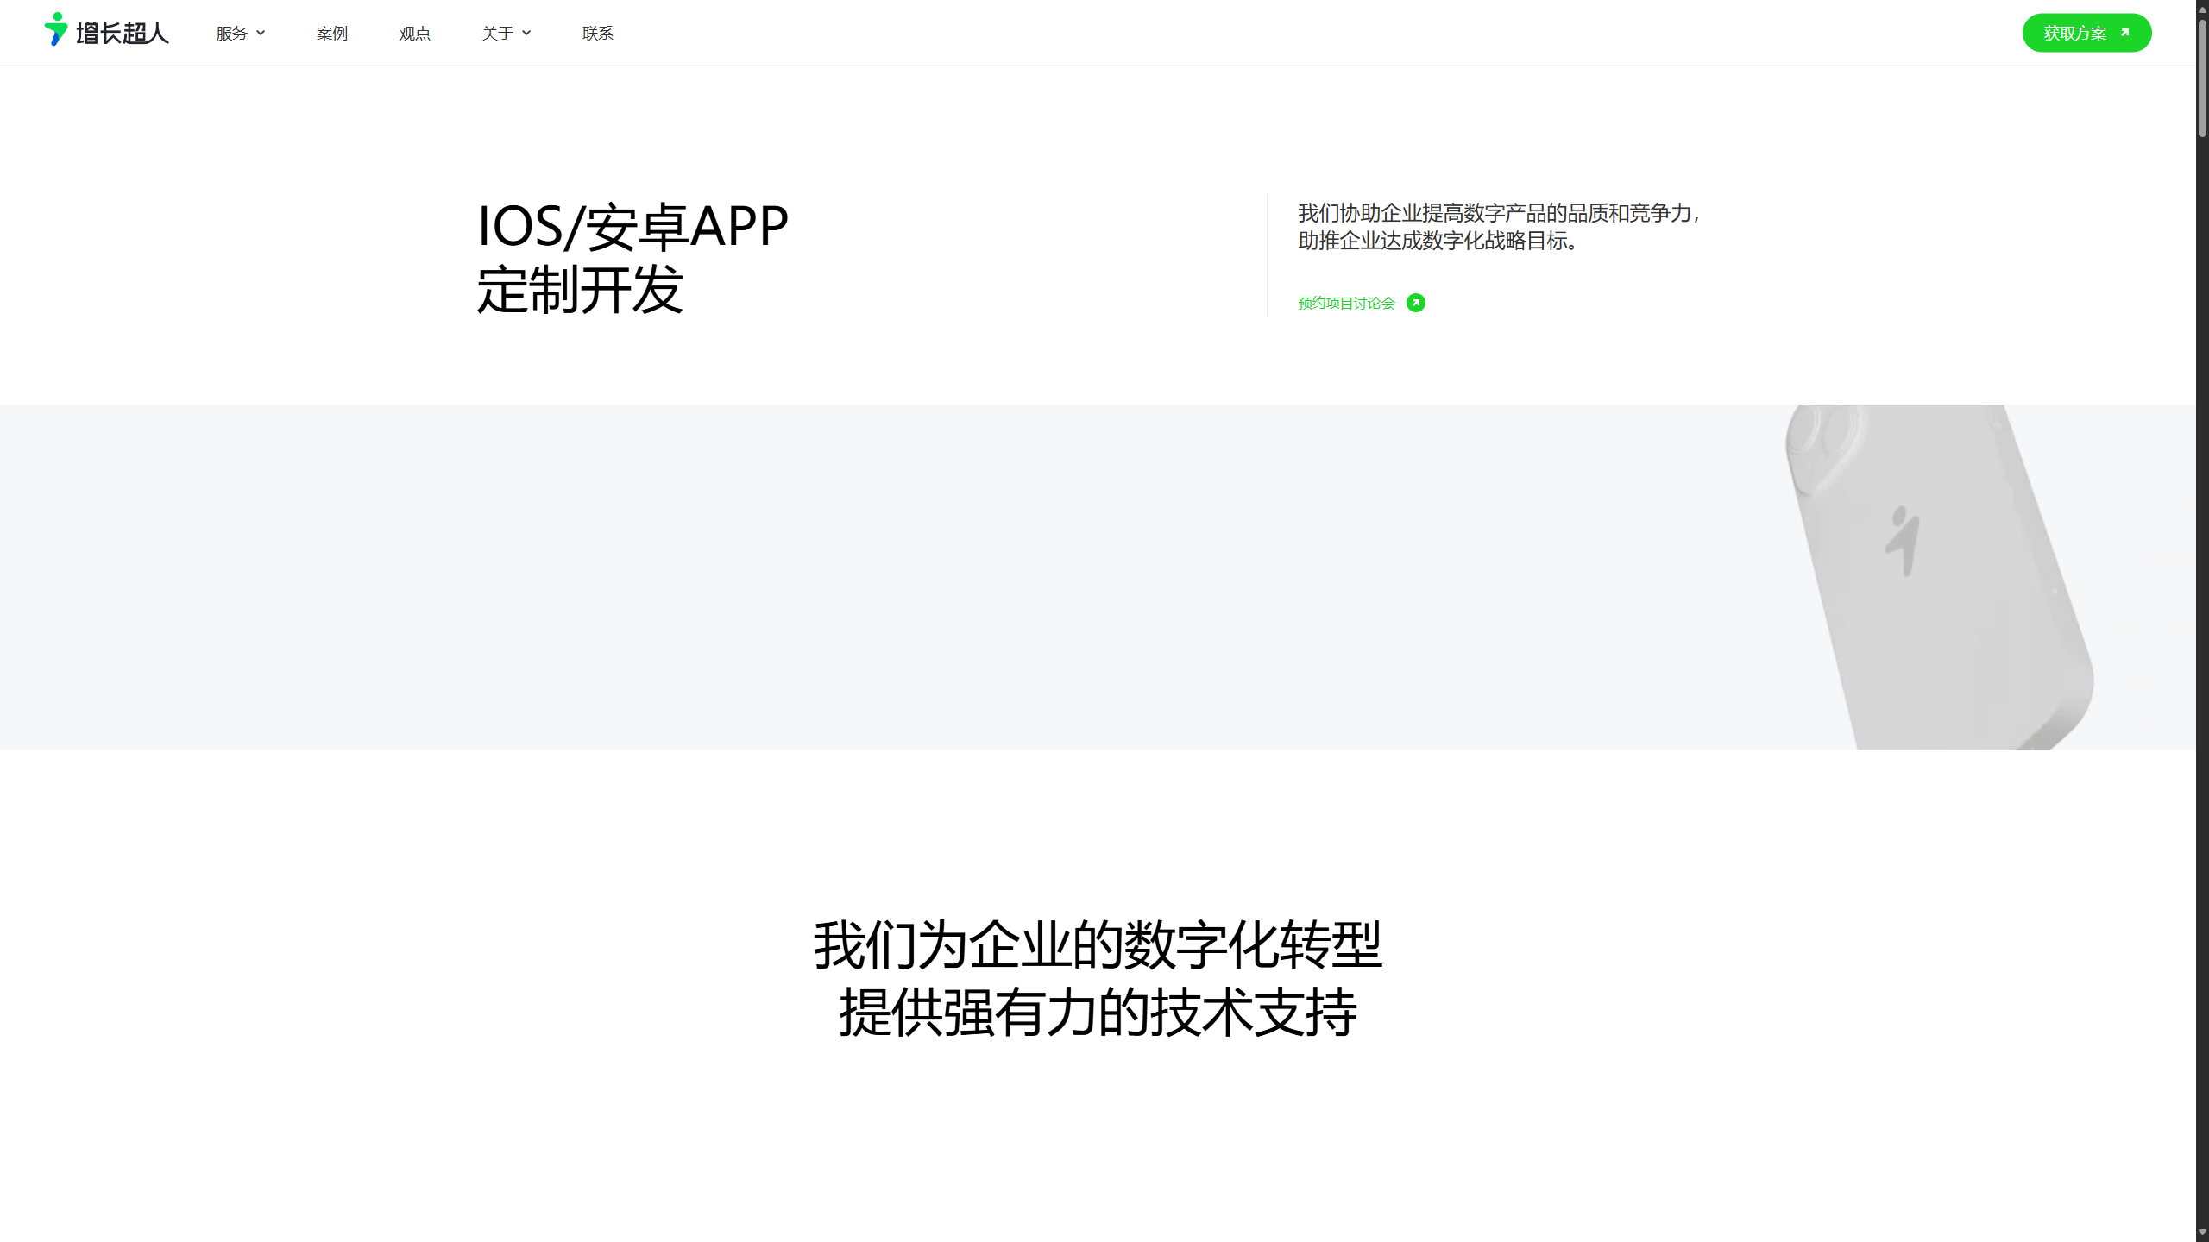Image resolution: width=2209 pixels, height=1242 pixels.
Task: Click the arrow icon inside 获取方案
Action: (2125, 33)
